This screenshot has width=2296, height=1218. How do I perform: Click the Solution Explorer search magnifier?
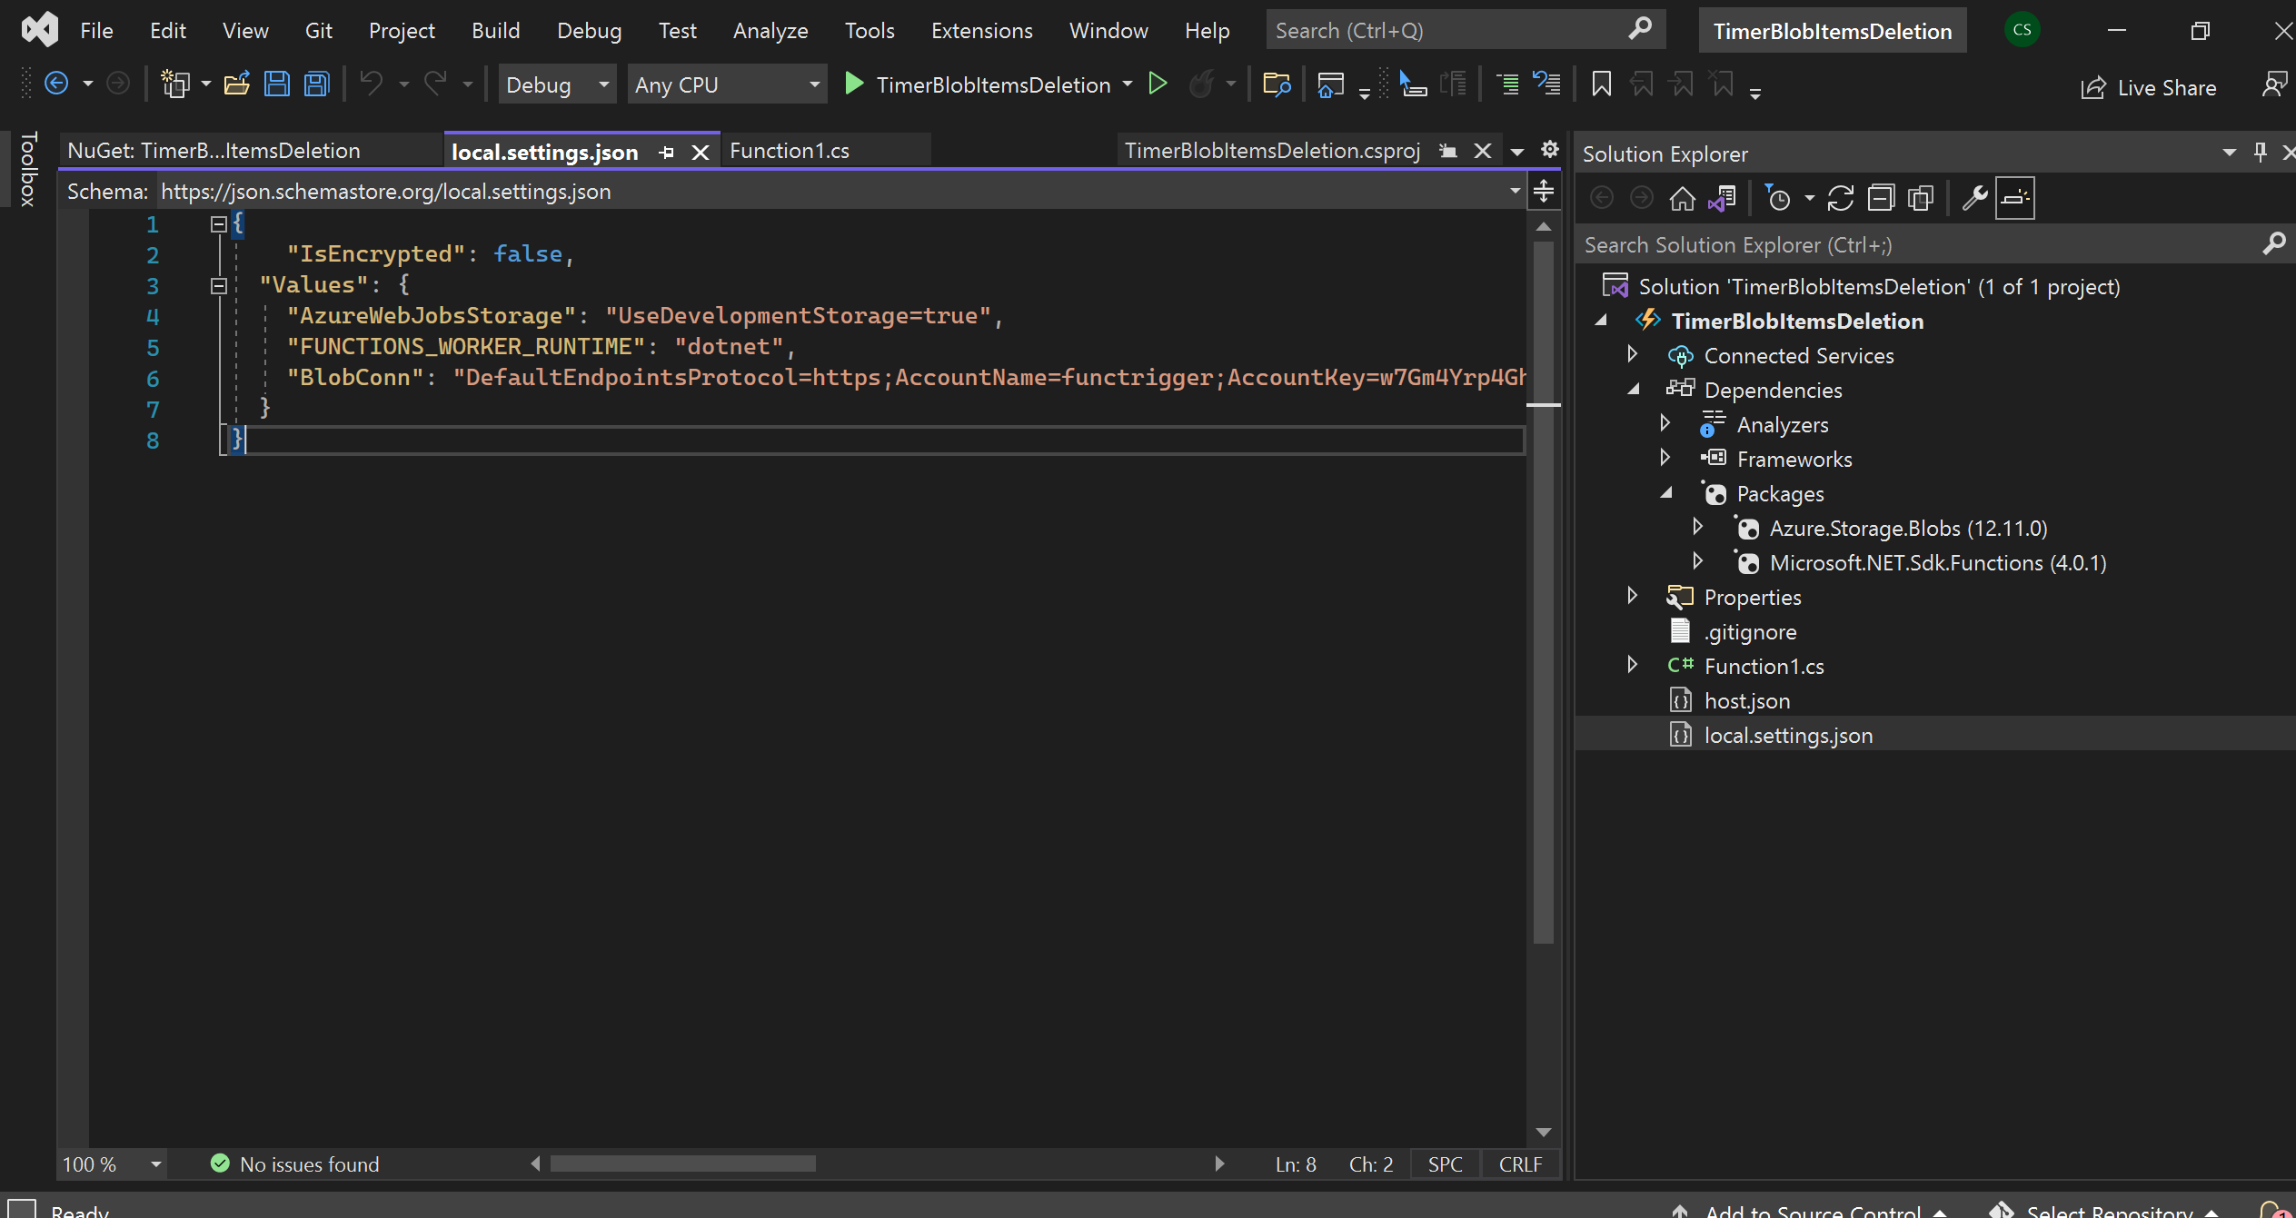coord(2272,244)
